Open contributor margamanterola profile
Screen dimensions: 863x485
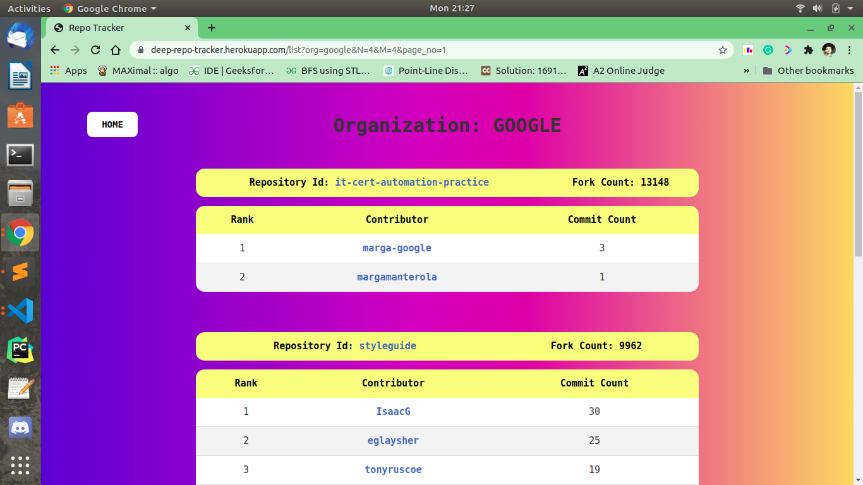397,277
